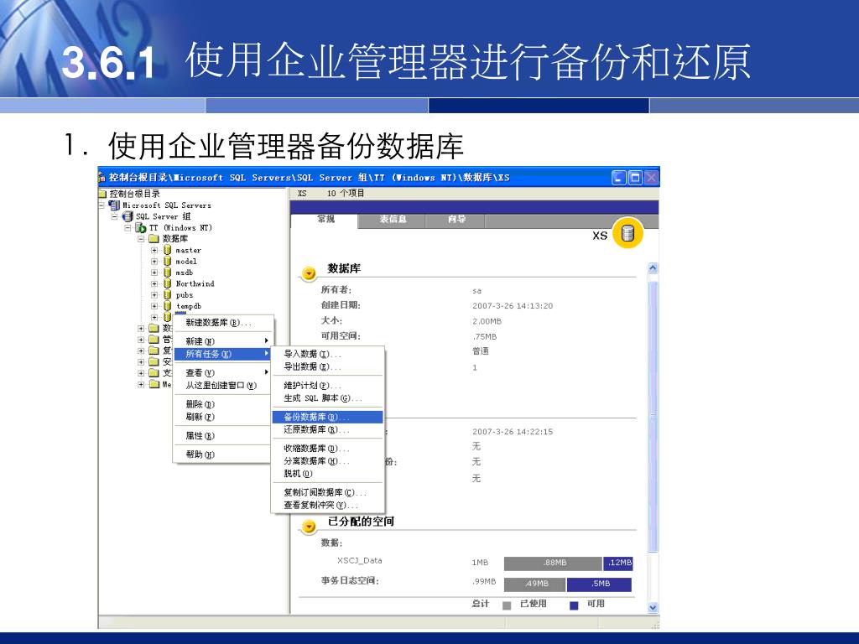Click the msdb database cylinder icon
859x644 pixels.
(168, 273)
